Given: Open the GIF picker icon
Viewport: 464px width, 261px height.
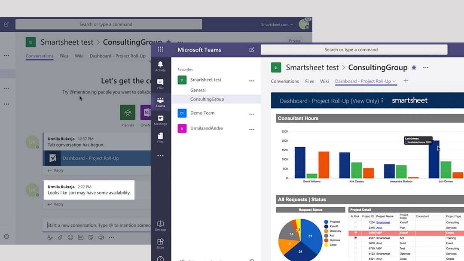Looking at the screenshot, I should tap(80, 237).
